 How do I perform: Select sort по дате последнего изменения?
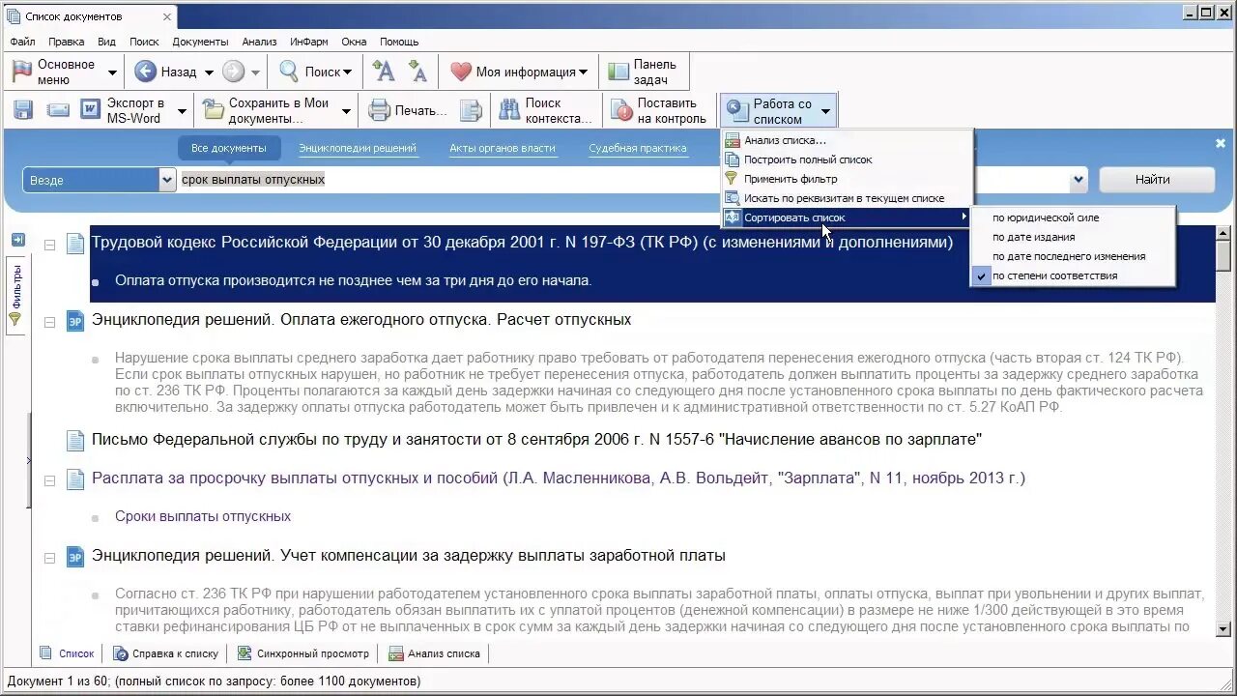coord(1069,256)
